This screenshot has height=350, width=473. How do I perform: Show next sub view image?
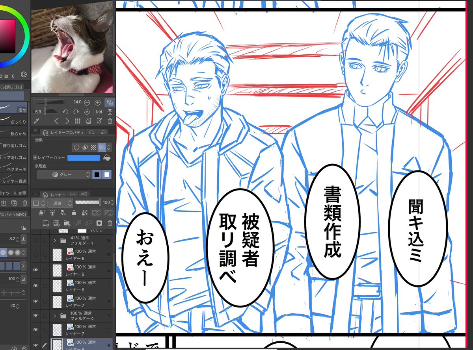[67, 121]
